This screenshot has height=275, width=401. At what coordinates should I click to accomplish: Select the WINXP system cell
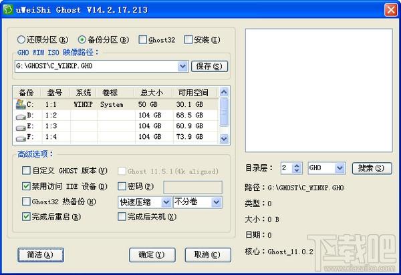[x=84, y=104]
